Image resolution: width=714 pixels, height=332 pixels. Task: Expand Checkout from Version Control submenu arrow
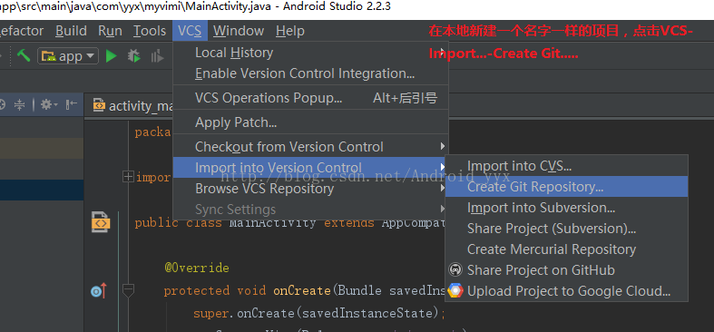pyautogui.click(x=442, y=147)
